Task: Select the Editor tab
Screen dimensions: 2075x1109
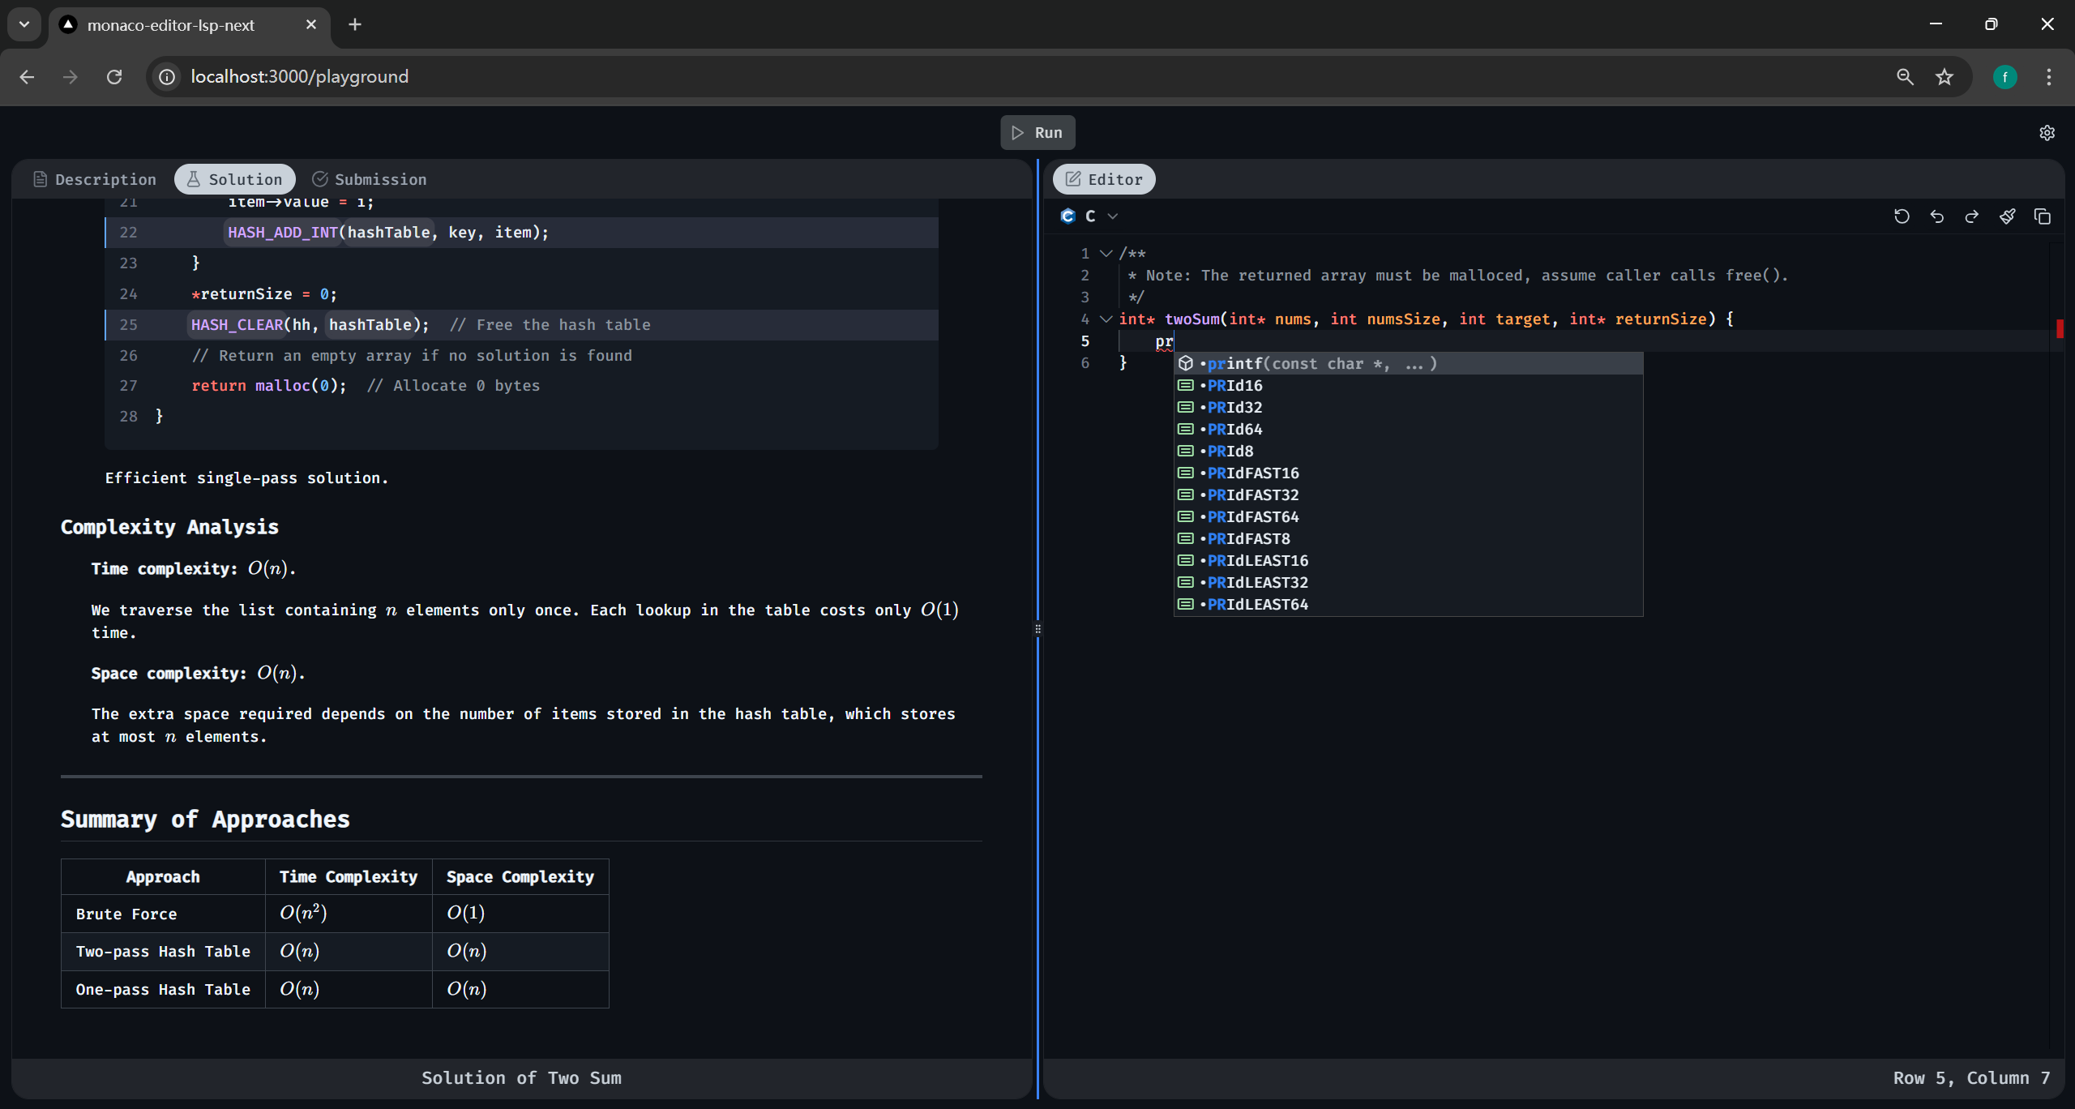Action: click(x=1104, y=179)
